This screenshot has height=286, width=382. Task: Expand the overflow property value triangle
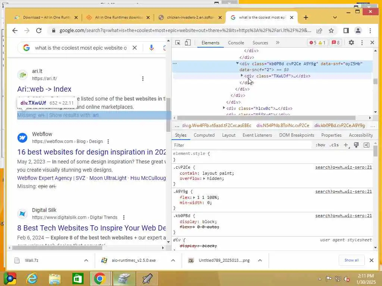click(x=204, y=178)
